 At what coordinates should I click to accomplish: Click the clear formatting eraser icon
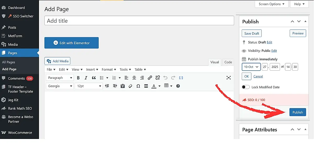(130, 86)
